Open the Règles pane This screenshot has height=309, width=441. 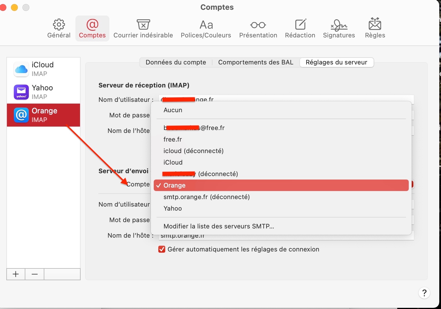click(x=375, y=28)
